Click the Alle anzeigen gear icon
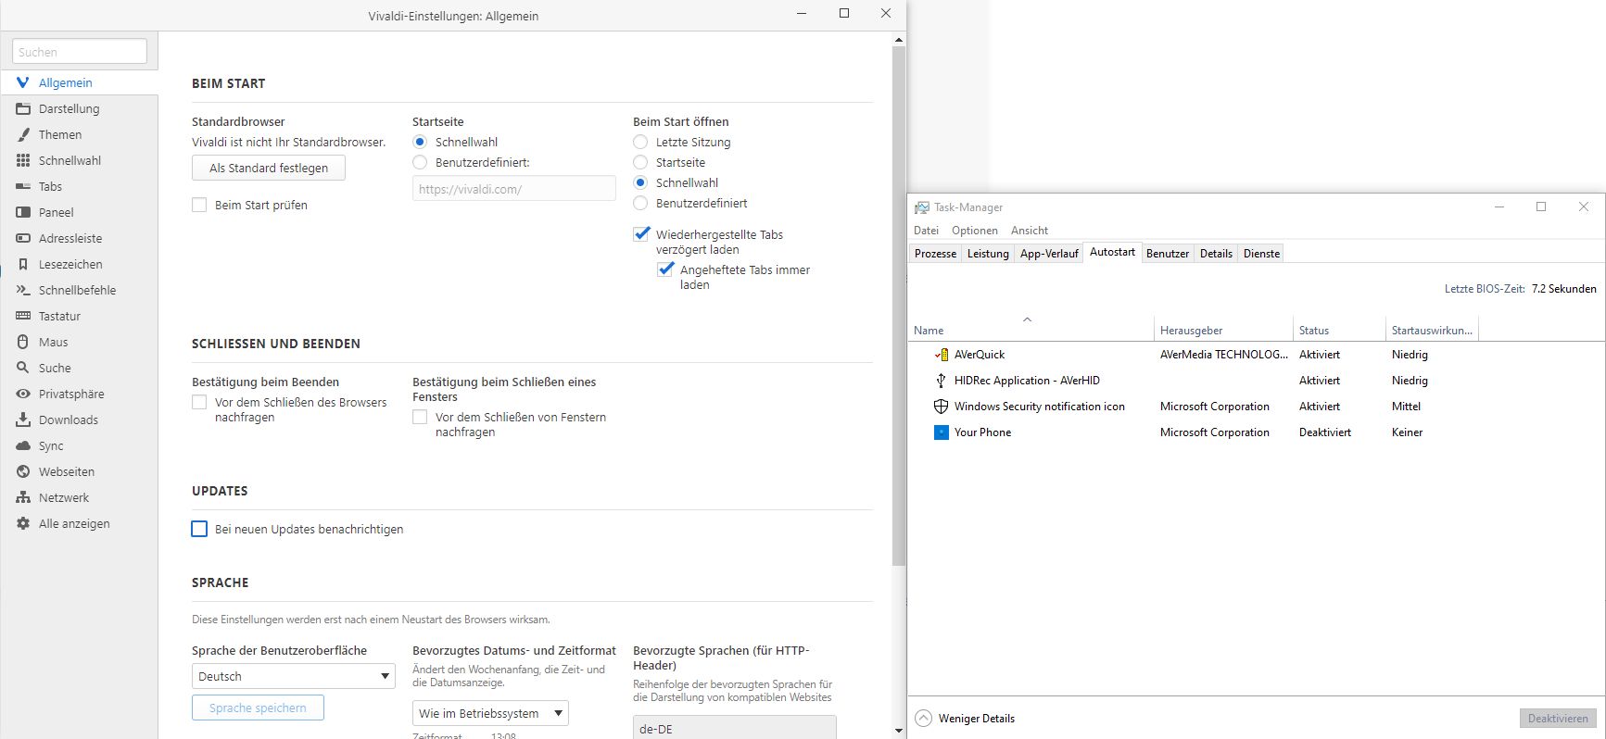The height and width of the screenshot is (739, 1606). tap(23, 523)
